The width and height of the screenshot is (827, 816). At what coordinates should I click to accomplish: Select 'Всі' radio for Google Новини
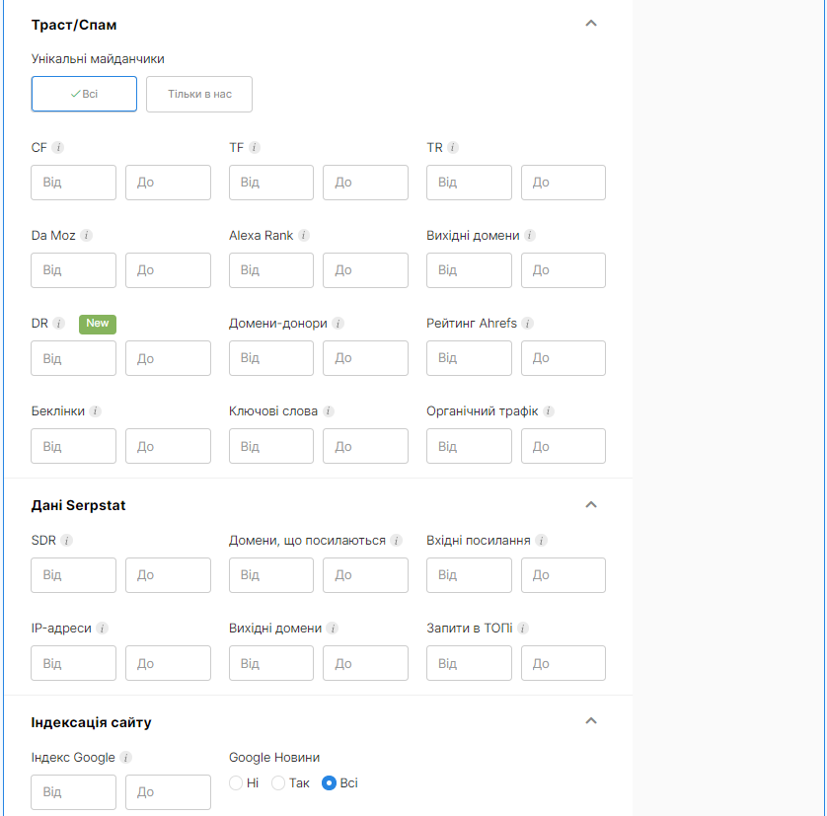pos(330,783)
